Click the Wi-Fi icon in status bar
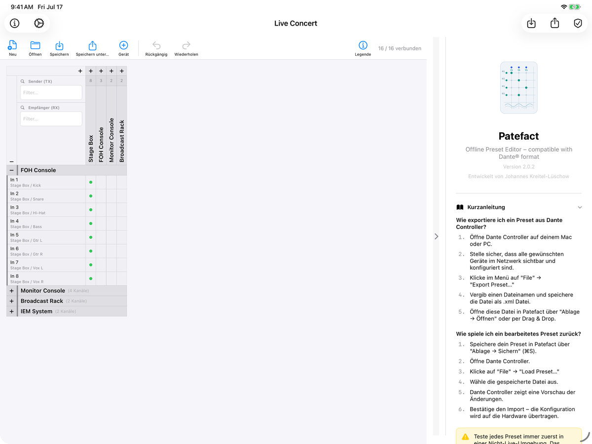Image resolution: width=592 pixels, height=444 pixels. pos(564,7)
